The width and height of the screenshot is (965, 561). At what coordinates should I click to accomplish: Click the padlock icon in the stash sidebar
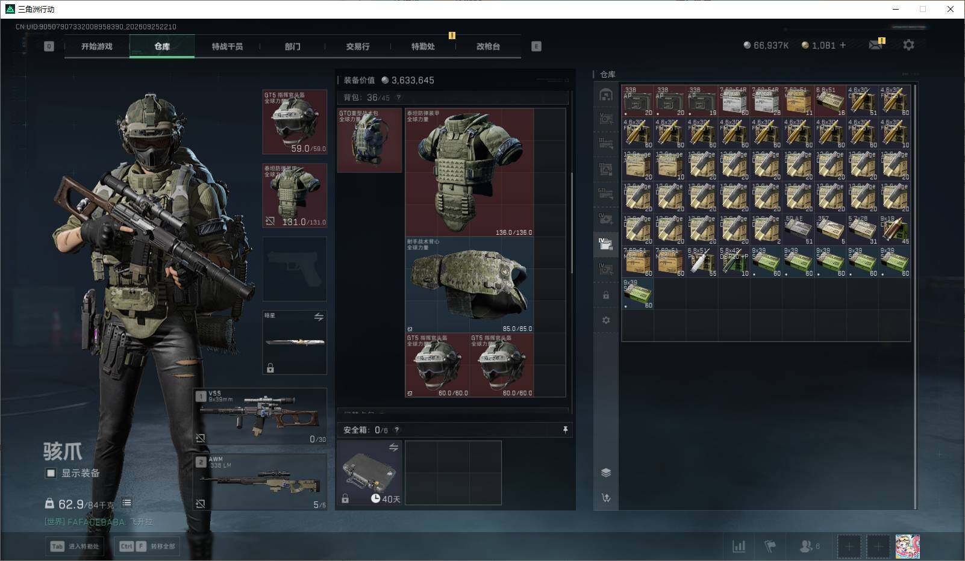(x=606, y=296)
